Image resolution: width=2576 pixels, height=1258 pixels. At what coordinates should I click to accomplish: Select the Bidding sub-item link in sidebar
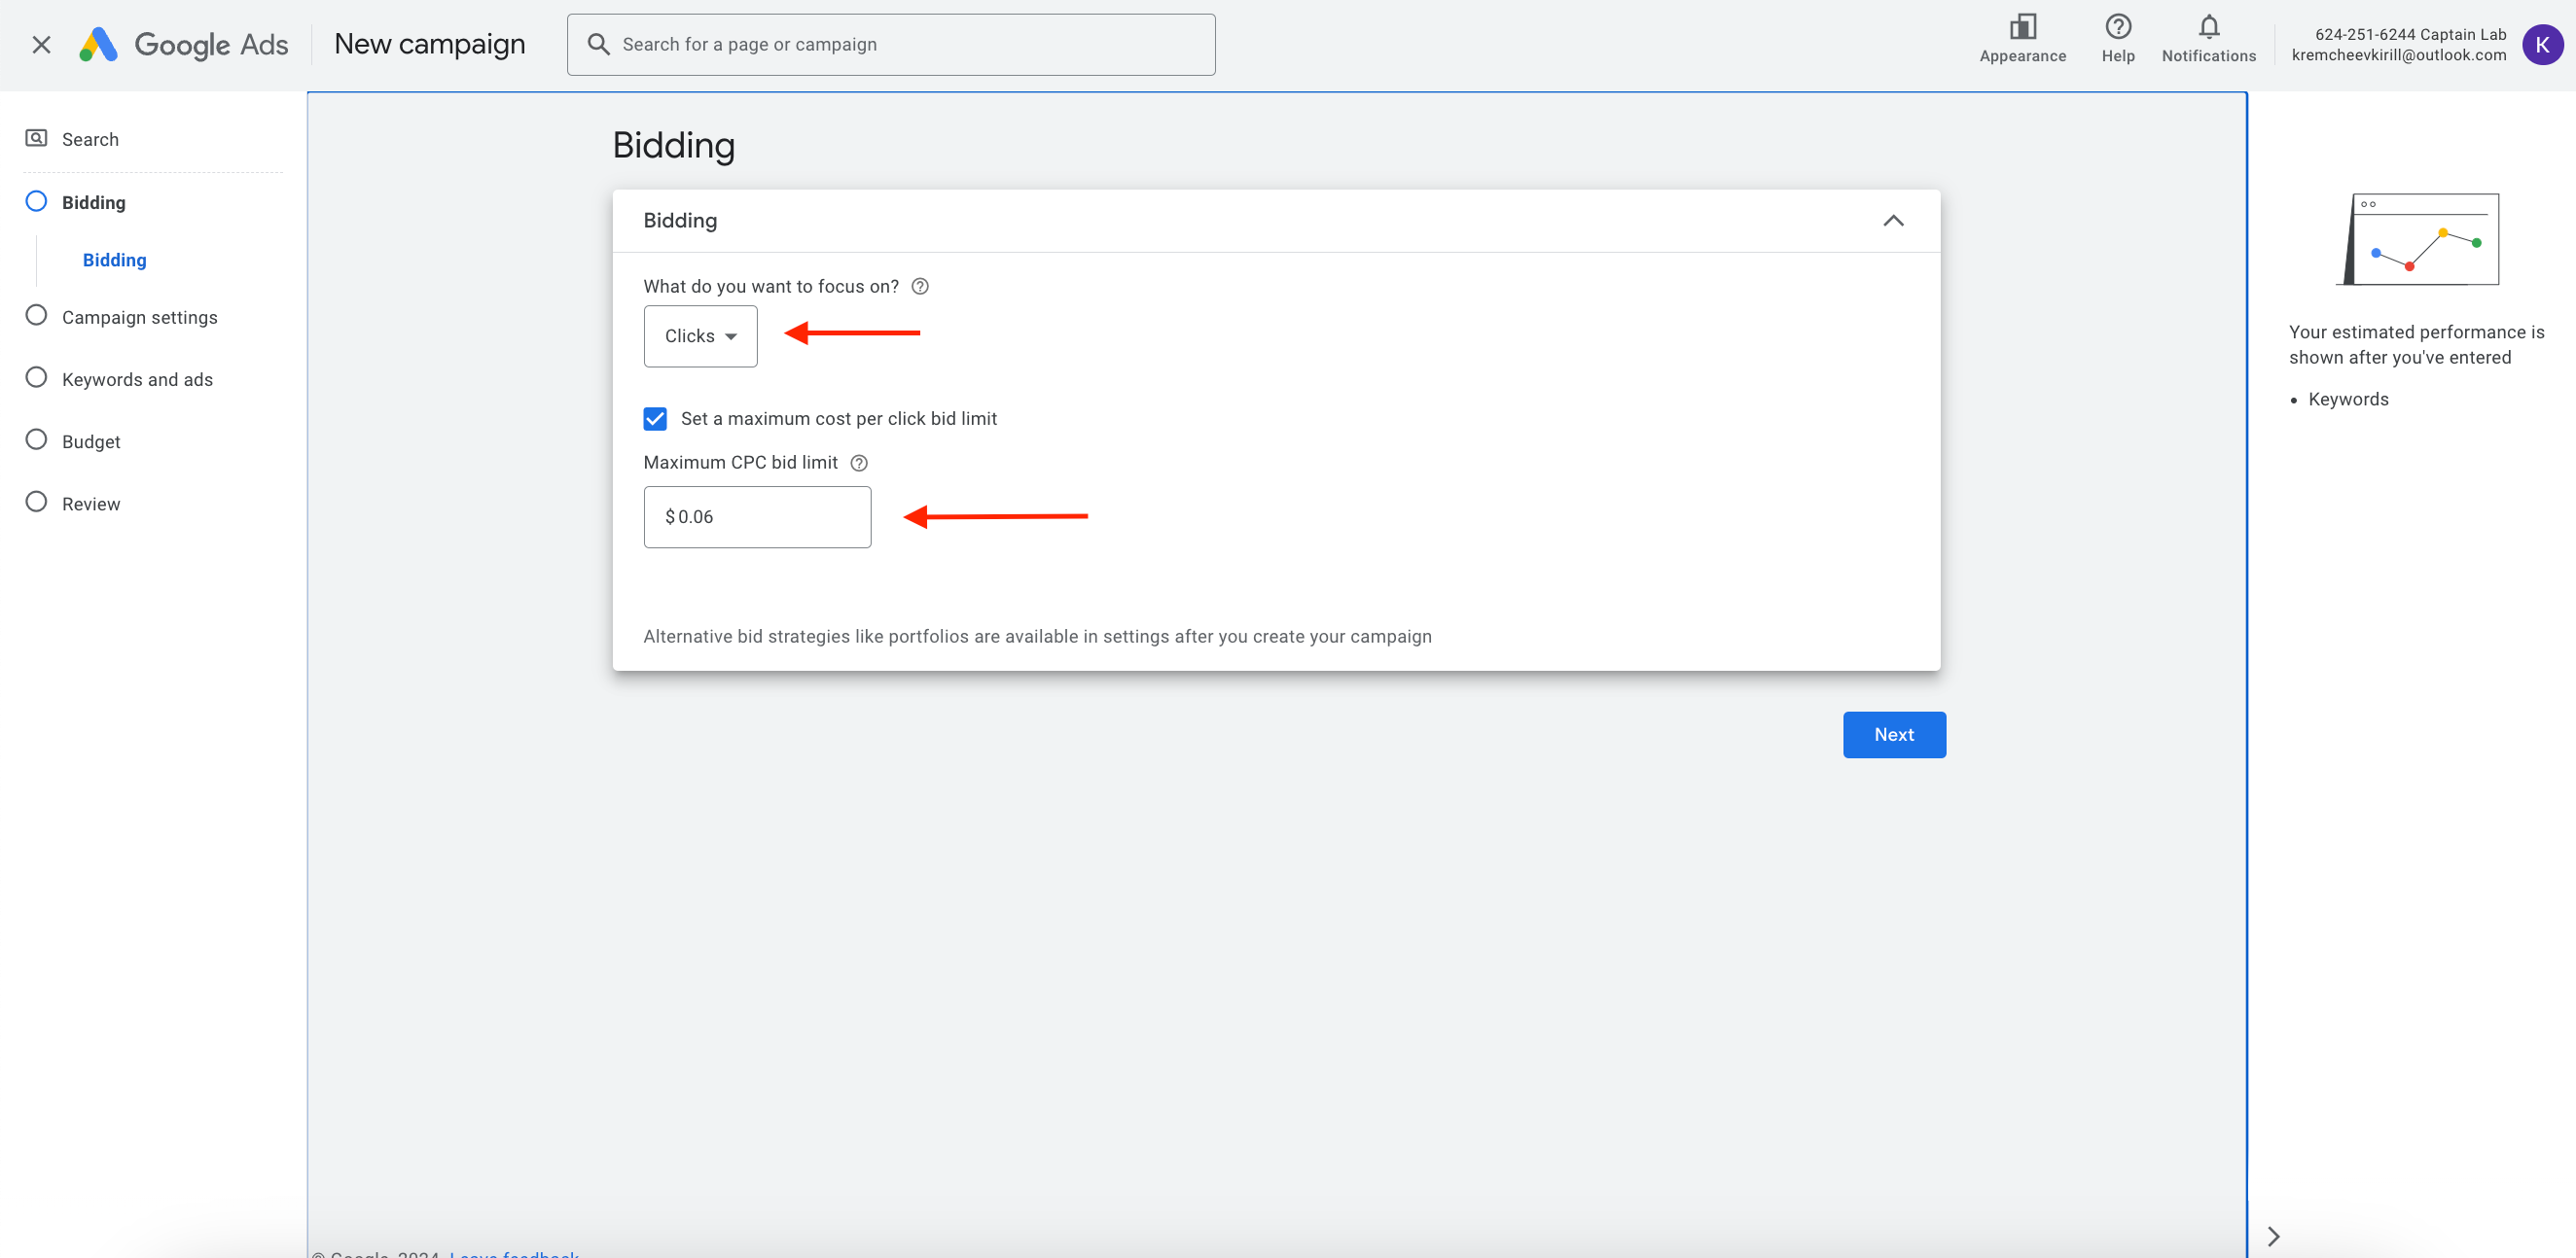114,260
